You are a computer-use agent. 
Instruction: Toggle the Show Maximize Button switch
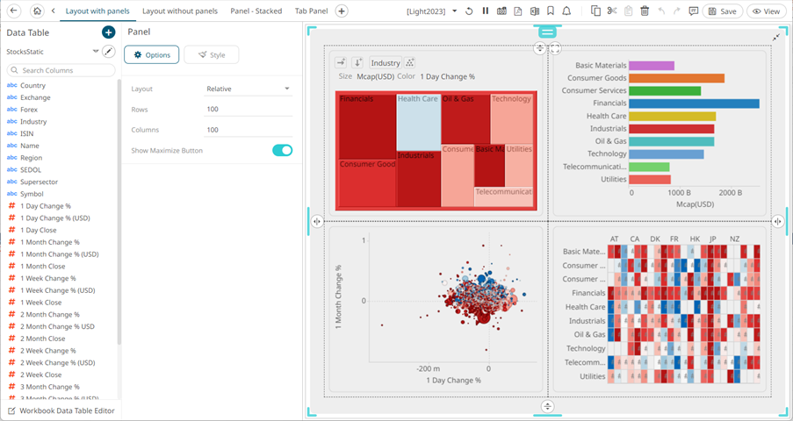coord(282,150)
